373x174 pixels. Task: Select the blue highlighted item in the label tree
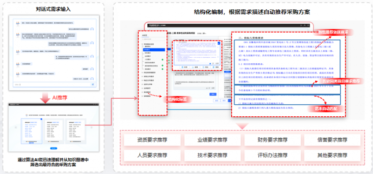click(x=154, y=50)
